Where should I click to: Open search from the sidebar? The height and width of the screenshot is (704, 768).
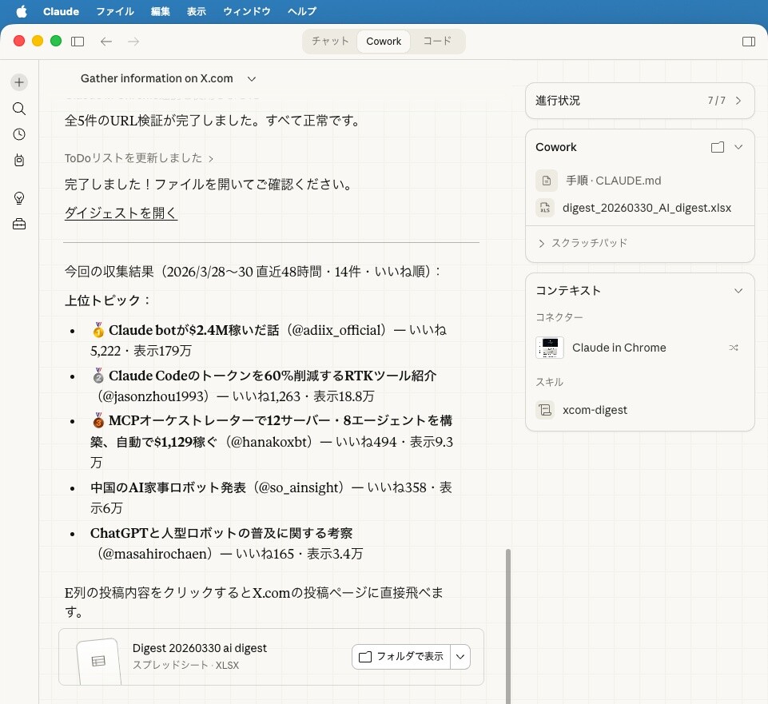coord(19,108)
